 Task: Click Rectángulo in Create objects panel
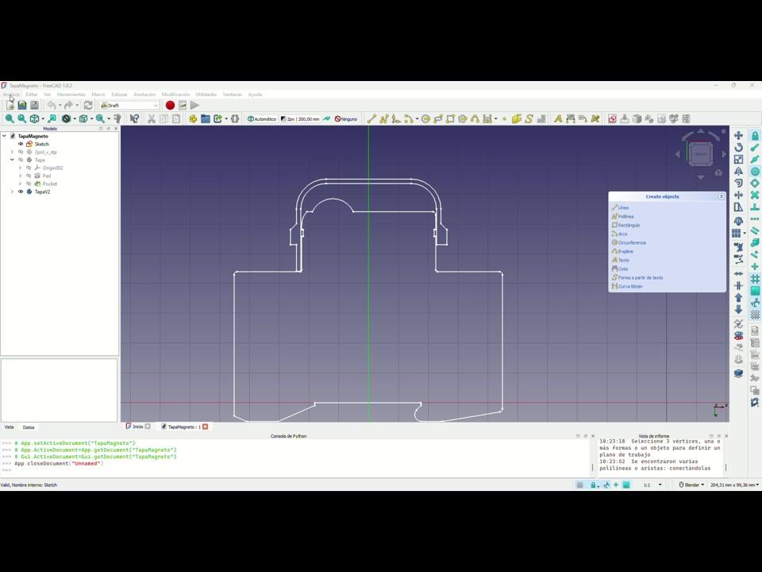click(629, 226)
